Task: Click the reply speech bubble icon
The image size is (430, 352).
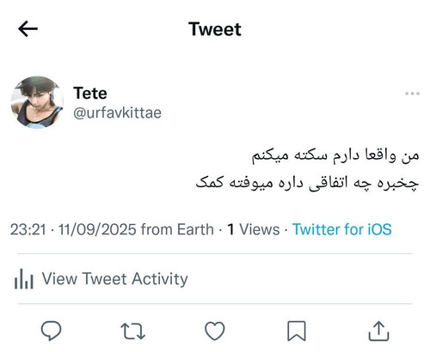Action: point(51,331)
